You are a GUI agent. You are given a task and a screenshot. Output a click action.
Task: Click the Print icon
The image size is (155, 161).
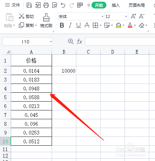pos(46,5)
